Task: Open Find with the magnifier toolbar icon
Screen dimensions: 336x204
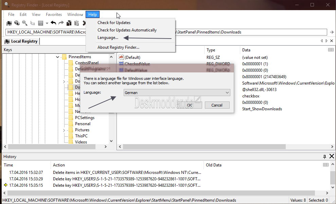Action: point(25,23)
